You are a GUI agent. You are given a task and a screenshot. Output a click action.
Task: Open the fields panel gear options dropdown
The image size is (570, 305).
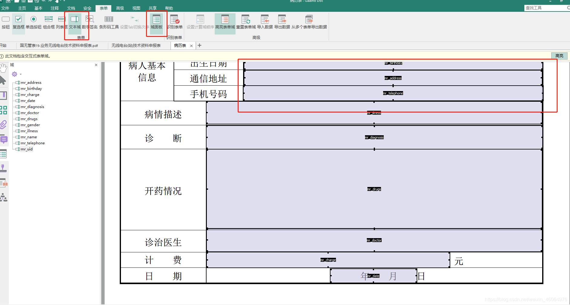[16, 74]
